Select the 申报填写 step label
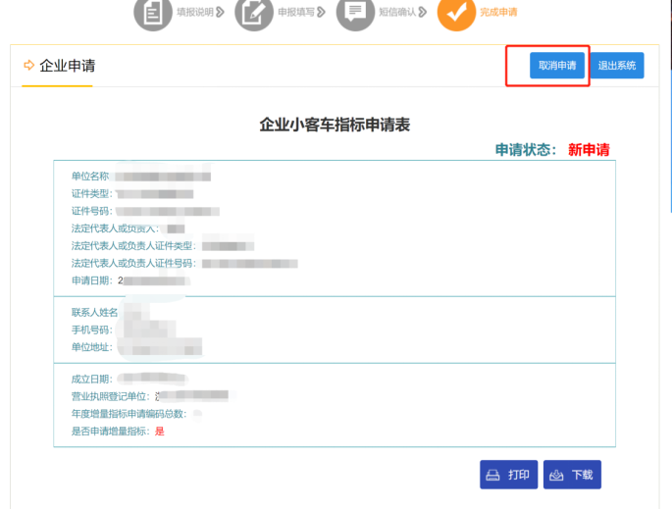Viewport: 672px width, 509px height. click(x=294, y=13)
